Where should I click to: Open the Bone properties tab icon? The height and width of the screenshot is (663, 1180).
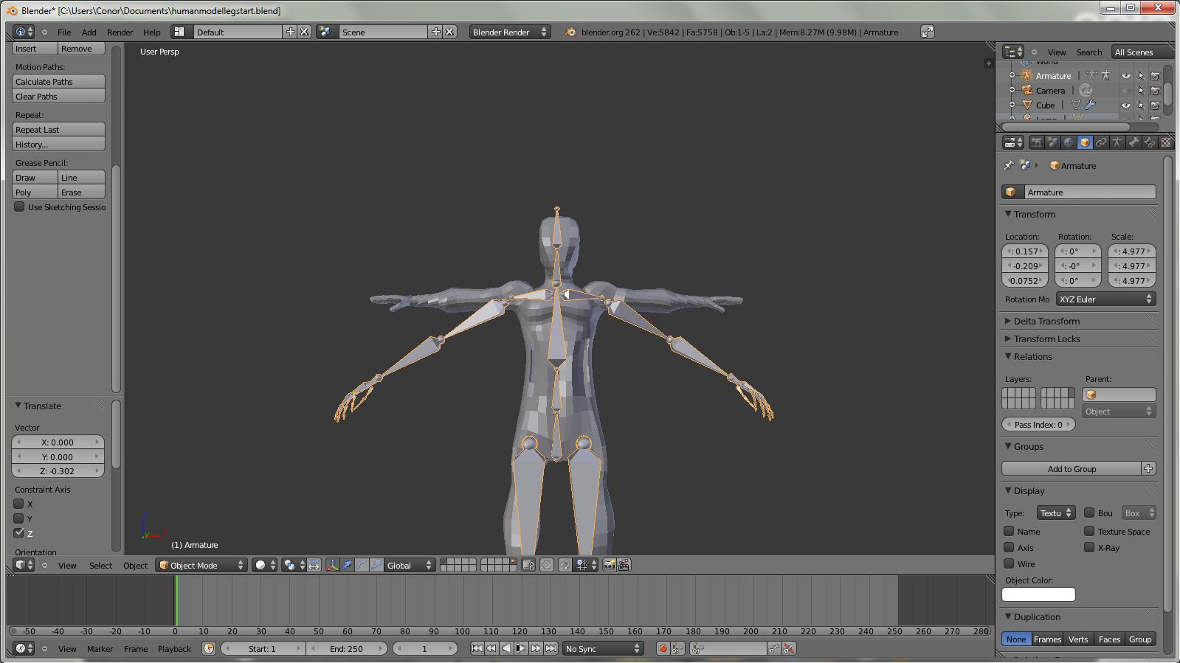(1134, 142)
